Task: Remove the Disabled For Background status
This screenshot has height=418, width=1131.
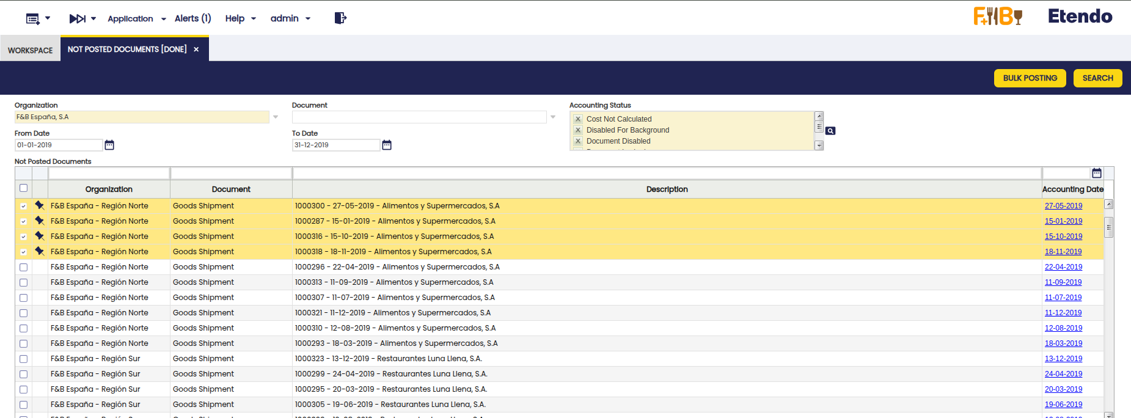Action: [x=578, y=130]
